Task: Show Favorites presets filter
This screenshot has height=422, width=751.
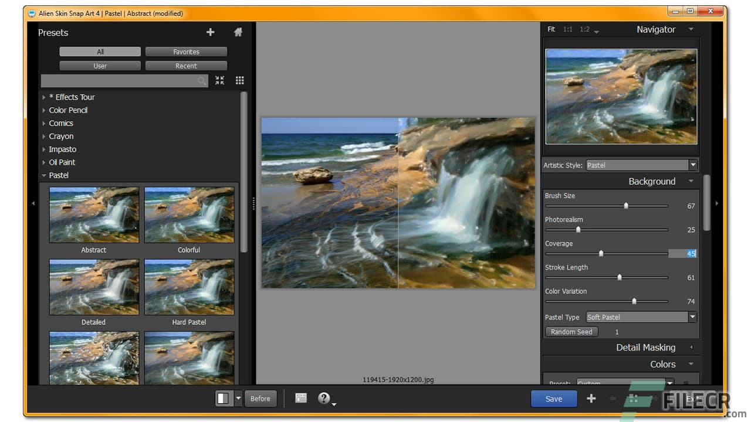Action: 186,52
